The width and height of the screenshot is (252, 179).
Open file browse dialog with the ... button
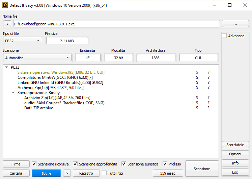tap(235, 24)
